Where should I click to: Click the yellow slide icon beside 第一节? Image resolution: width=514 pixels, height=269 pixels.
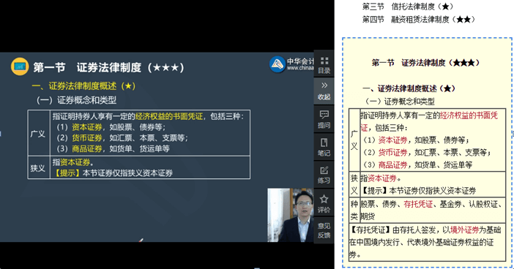point(20,67)
